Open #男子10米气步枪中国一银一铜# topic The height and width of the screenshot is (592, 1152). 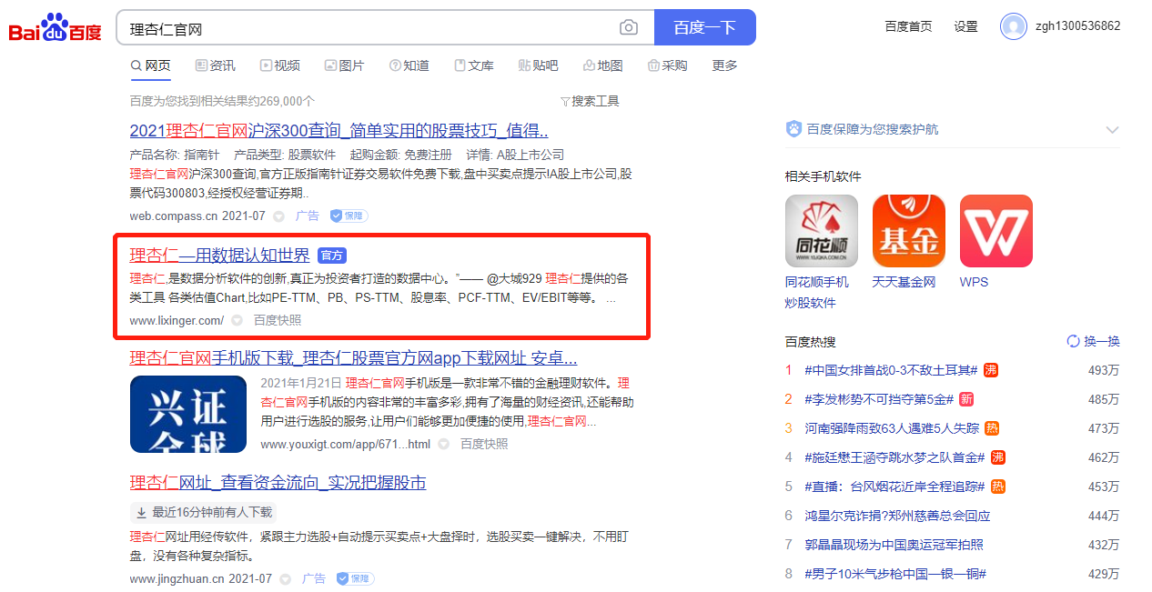(x=895, y=574)
